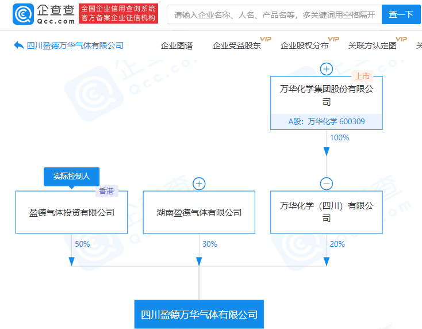Click the search input field
The image size is (422, 329).
274,14
